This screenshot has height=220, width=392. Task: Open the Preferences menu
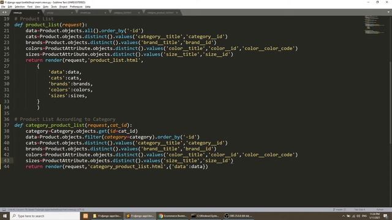[76, 7]
